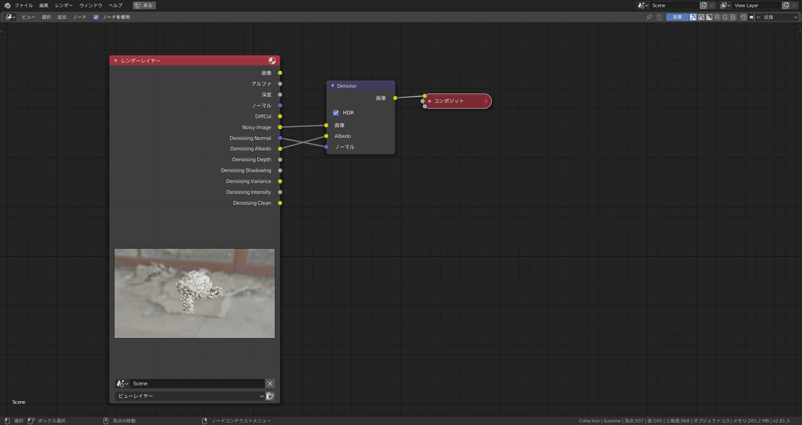The height and width of the screenshot is (425, 802).
Task: Toggle the ノードを使用 checkbox
Action: [x=96, y=17]
